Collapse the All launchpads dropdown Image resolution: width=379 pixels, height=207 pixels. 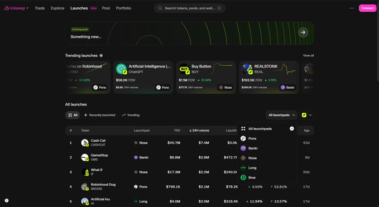coord(281,115)
